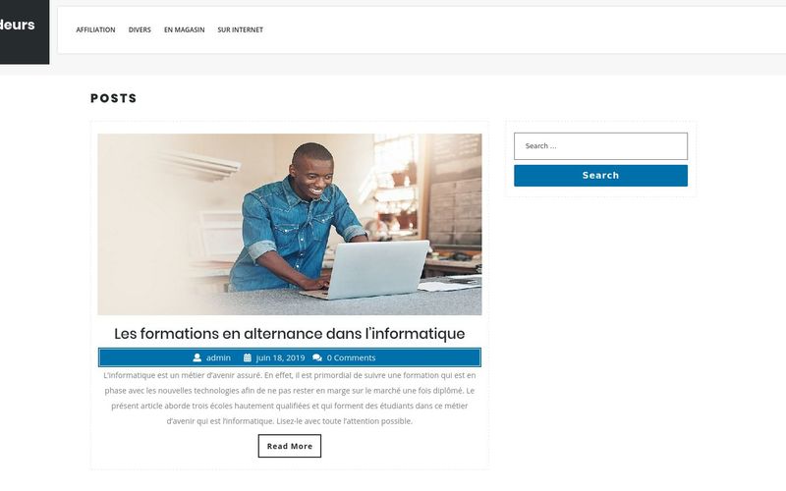Click the blue post meta bar
Image resolution: width=786 pixels, height=491 pixels.
[289, 357]
